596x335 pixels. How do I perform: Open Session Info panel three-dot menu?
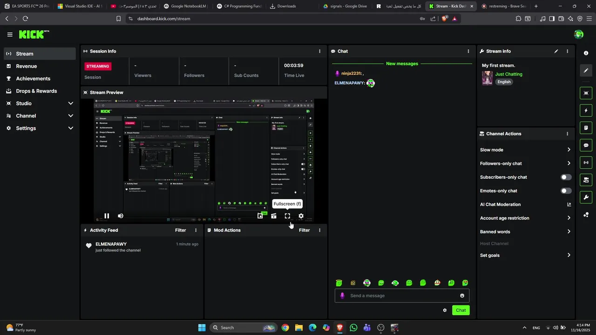(x=319, y=51)
